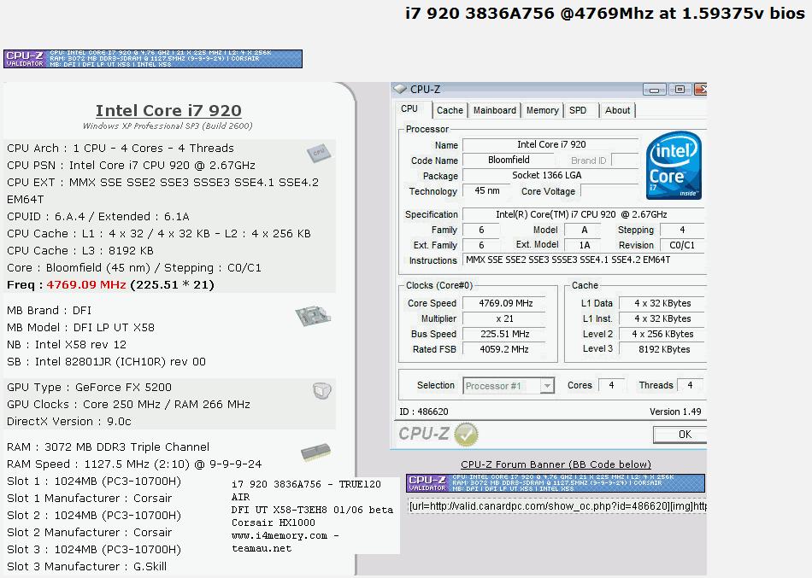Click the Name field 'Intel Core i7 920'

551,145
